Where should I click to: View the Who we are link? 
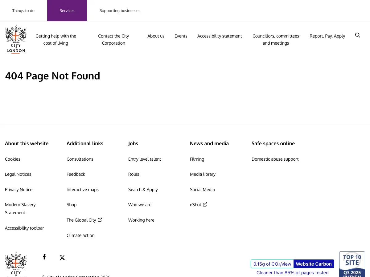(140, 205)
